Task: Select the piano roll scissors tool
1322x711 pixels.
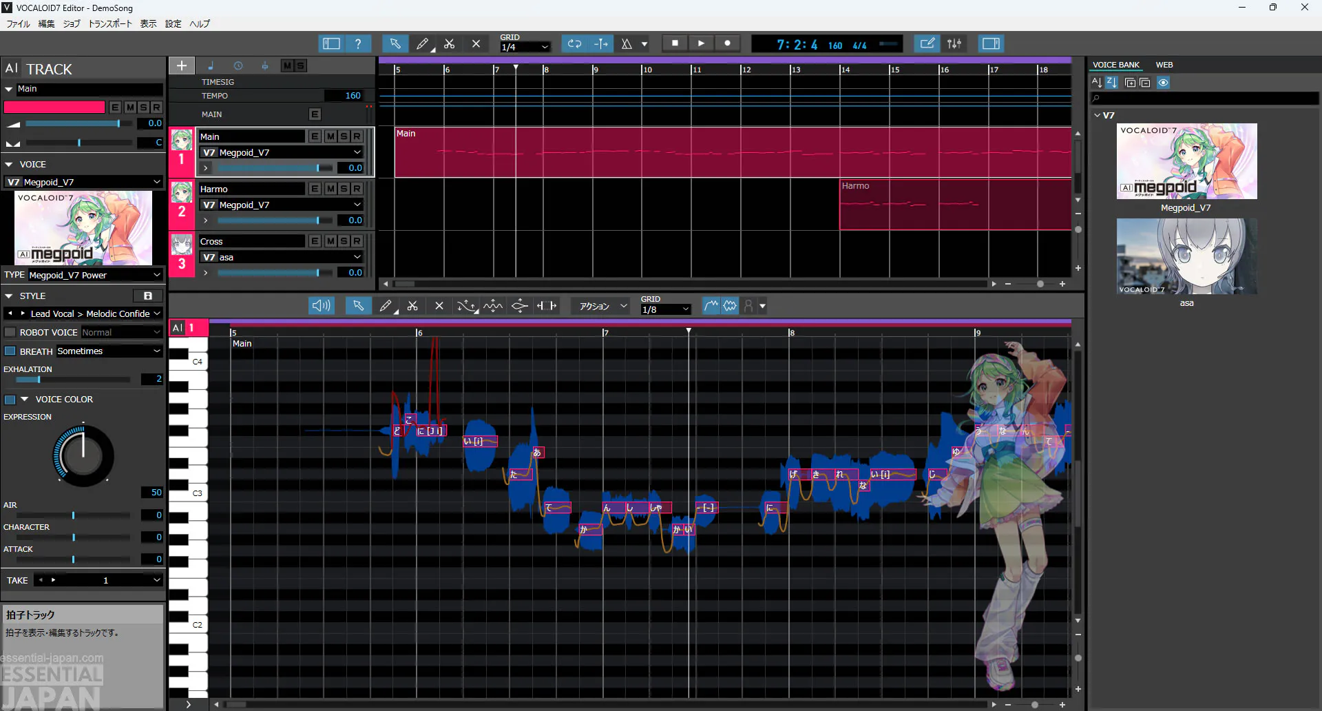Action: (412, 306)
